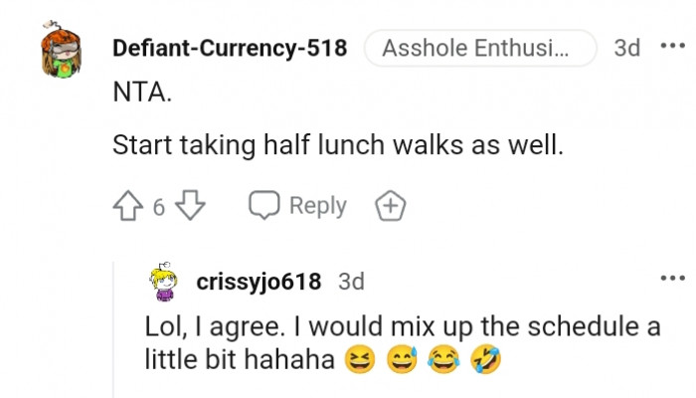Click the Defiant-Currency-518 username
Image resolution: width=696 pixels, height=398 pixels.
230,48
